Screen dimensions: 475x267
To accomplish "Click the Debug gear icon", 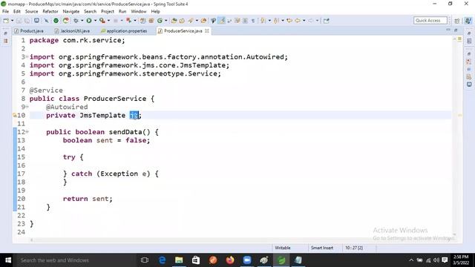I will [x=76, y=21].
